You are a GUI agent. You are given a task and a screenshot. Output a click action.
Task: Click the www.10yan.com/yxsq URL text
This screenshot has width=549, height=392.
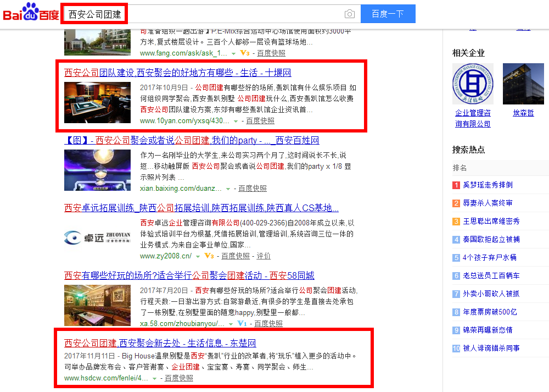(184, 120)
